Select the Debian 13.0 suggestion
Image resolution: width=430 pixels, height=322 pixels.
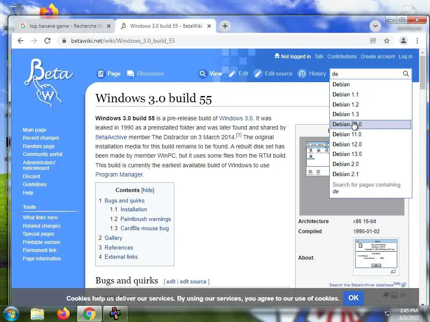370,154
